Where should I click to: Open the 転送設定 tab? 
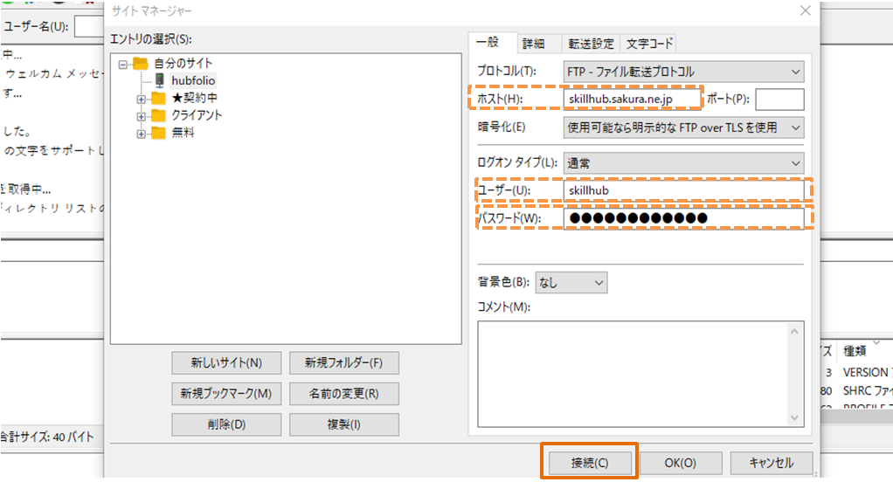[x=591, y=44]
